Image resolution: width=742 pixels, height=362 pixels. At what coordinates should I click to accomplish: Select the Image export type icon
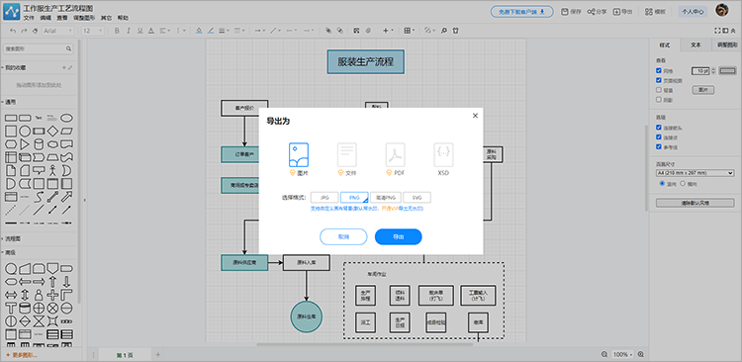pyautogui.click(x=299, y=154)
